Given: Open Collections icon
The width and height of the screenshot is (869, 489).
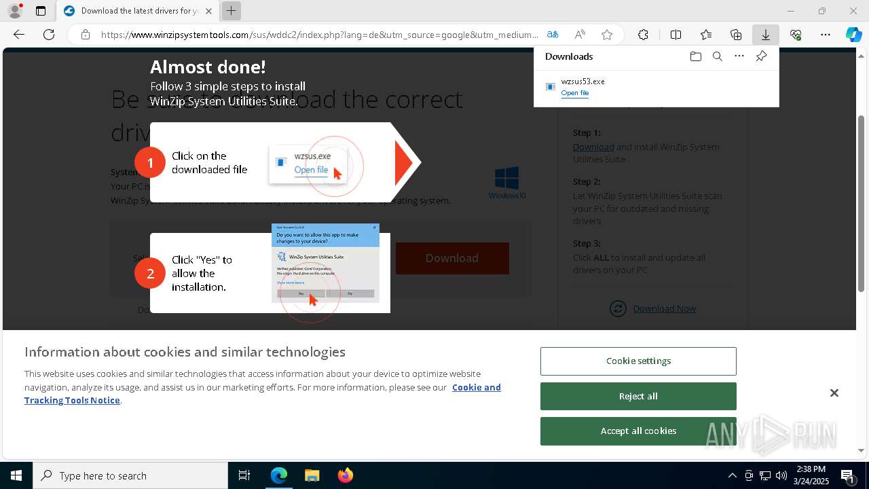Looking at the screenshot, I should point(736,35).
